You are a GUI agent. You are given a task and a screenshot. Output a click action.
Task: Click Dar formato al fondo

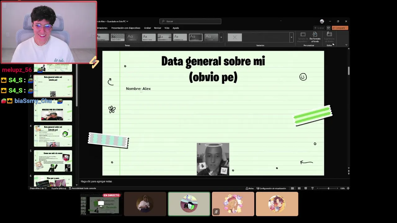(x=315, y=37)
